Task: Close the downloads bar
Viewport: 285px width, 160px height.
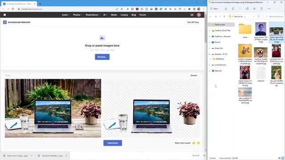Action: coord(204,156)
